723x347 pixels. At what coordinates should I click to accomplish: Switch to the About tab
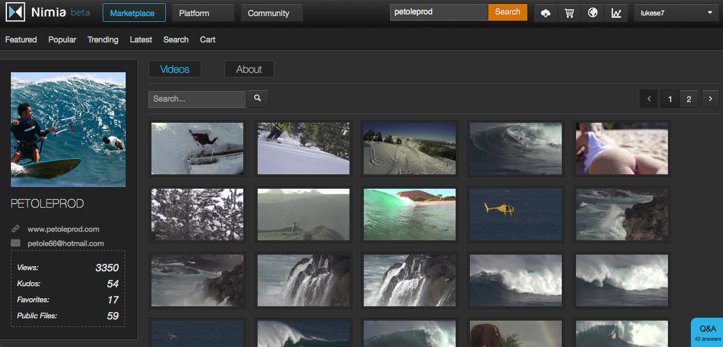coord(249,69)
